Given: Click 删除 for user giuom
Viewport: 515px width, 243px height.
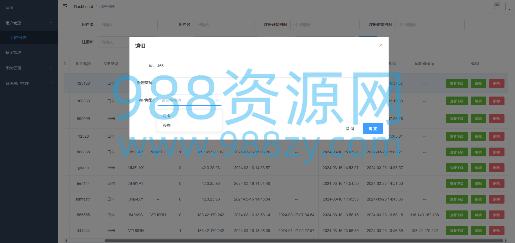Looking at the screenshot, I should [x=496, y=168].
